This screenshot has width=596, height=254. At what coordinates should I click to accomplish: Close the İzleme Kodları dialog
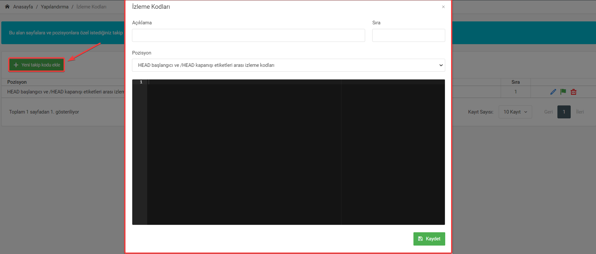443,7
